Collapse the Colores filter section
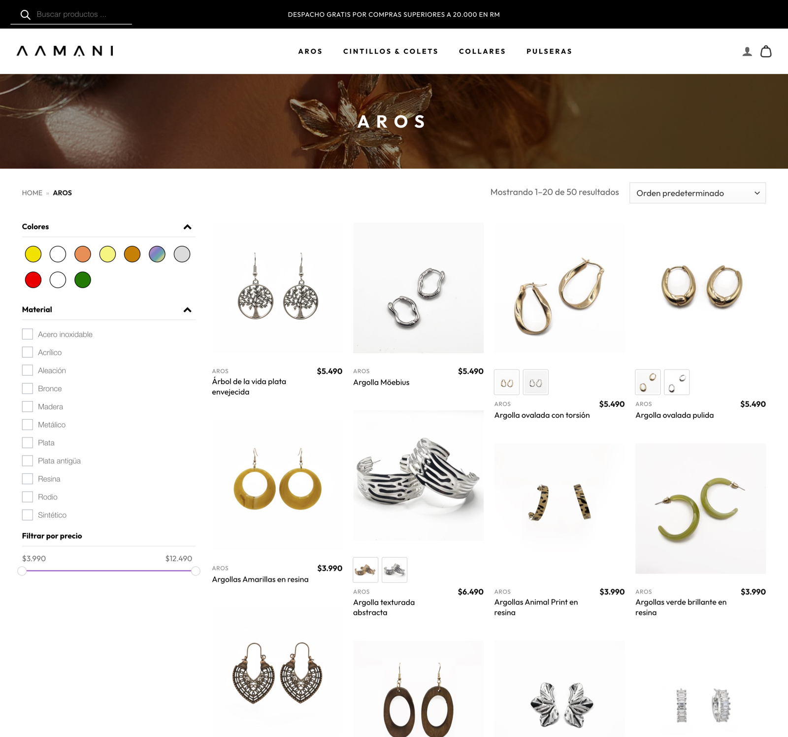Image resolution: width=788 pixels, height=737 pixels. (x=187, y=227)
